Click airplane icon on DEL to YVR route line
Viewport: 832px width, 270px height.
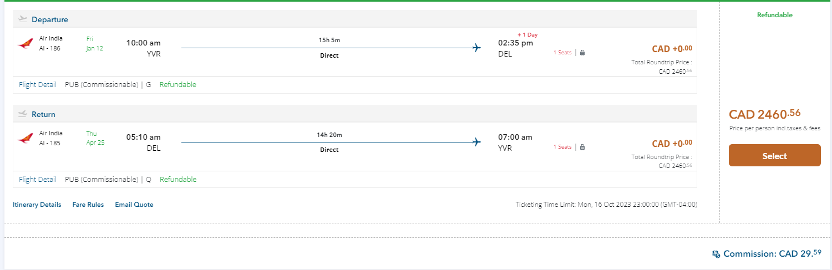[x=476, y=142]
